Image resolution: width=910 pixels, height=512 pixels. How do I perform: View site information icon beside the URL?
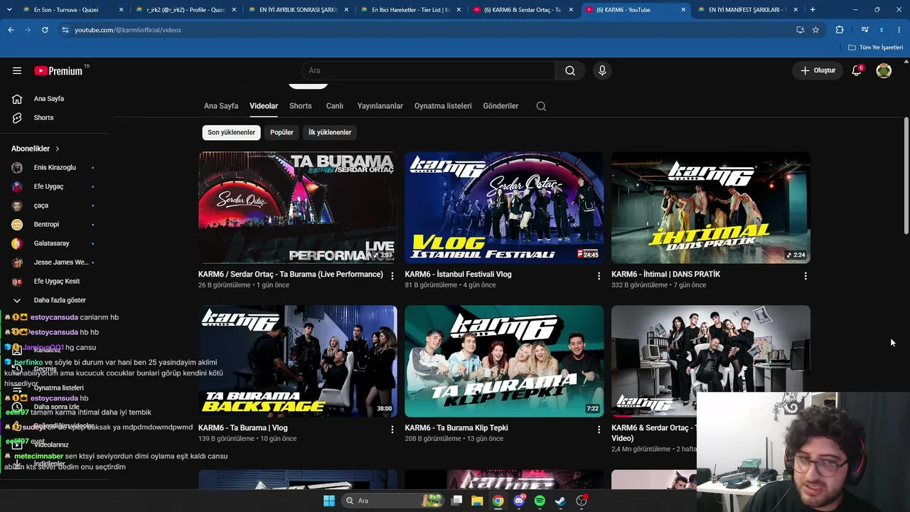click(x=65, y=30)
